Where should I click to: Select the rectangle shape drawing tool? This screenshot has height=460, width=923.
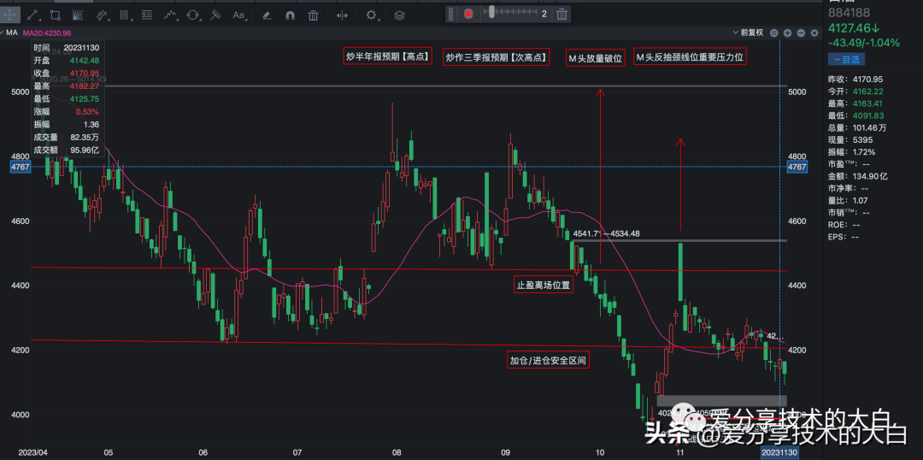[56, 15]
